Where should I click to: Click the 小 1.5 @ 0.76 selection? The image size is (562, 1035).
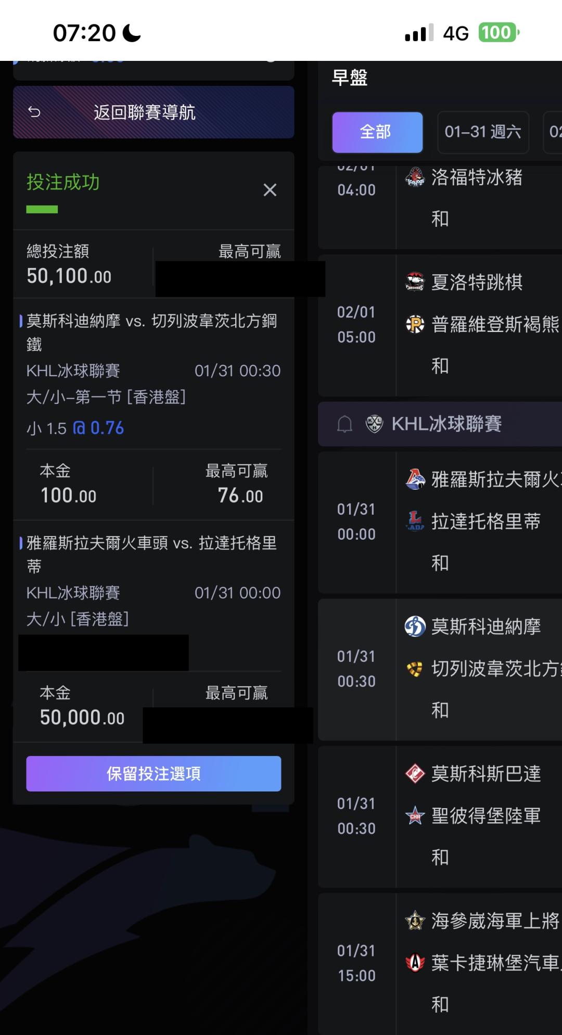click(x=75, y=428)
